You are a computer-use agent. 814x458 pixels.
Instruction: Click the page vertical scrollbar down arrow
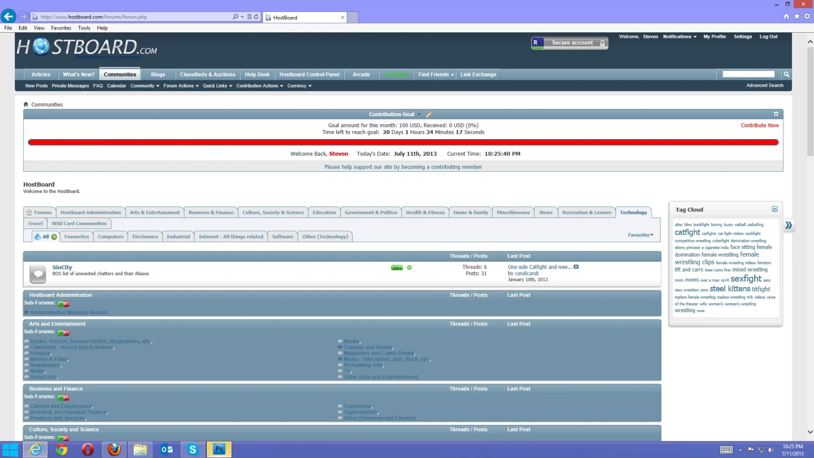[x=810, y=432]
